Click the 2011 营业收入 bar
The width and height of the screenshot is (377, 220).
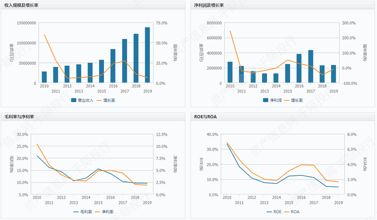[55, 75]
